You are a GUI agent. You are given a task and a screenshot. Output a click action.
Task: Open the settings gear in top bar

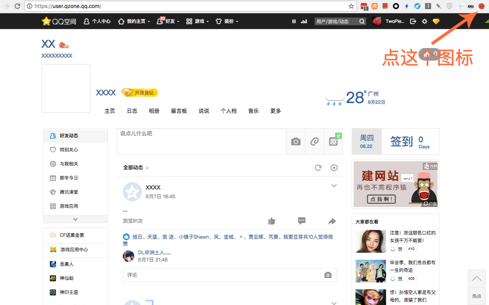[x=424, y=21]
